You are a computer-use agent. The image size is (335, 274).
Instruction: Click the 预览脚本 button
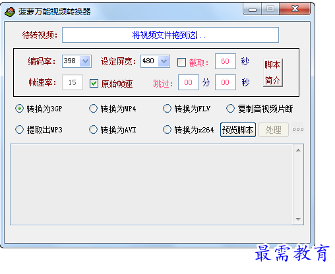pos(238,130)
